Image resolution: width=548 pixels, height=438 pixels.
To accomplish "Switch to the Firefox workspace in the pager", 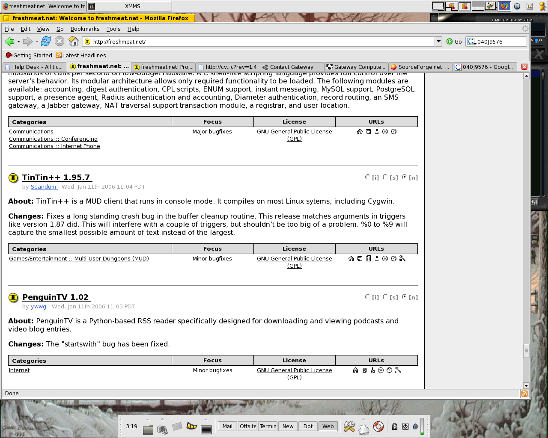I will [504, 6].
